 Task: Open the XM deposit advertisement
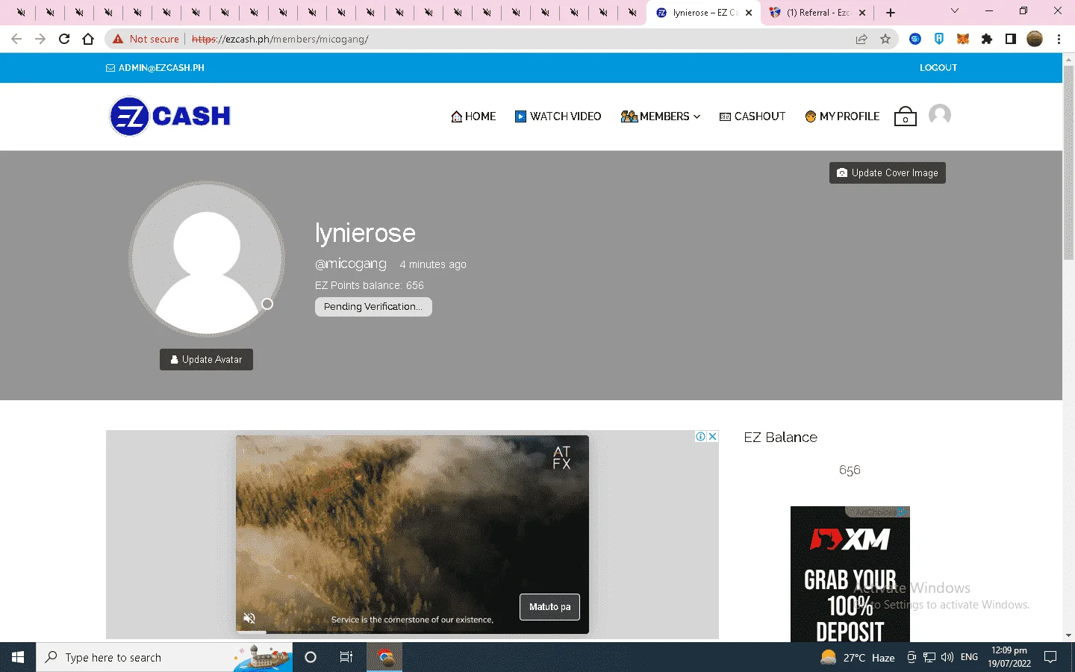[850, 574]
